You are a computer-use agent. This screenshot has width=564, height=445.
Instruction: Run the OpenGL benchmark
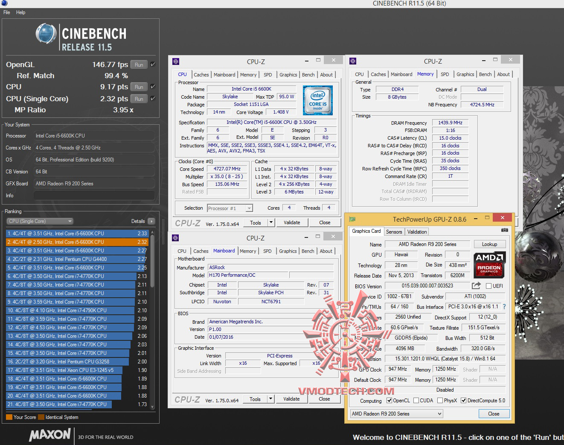[x=139, y=64]
